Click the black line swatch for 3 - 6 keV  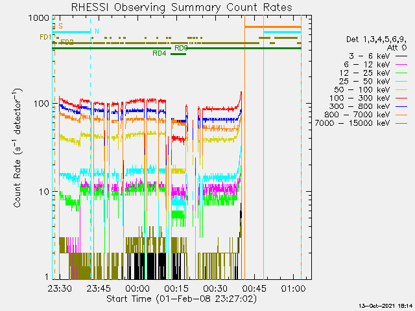tap(401, 56)
